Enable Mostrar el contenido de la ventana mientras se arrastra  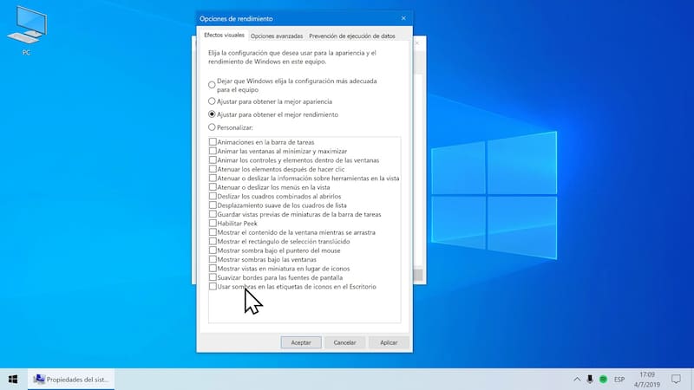213,232
